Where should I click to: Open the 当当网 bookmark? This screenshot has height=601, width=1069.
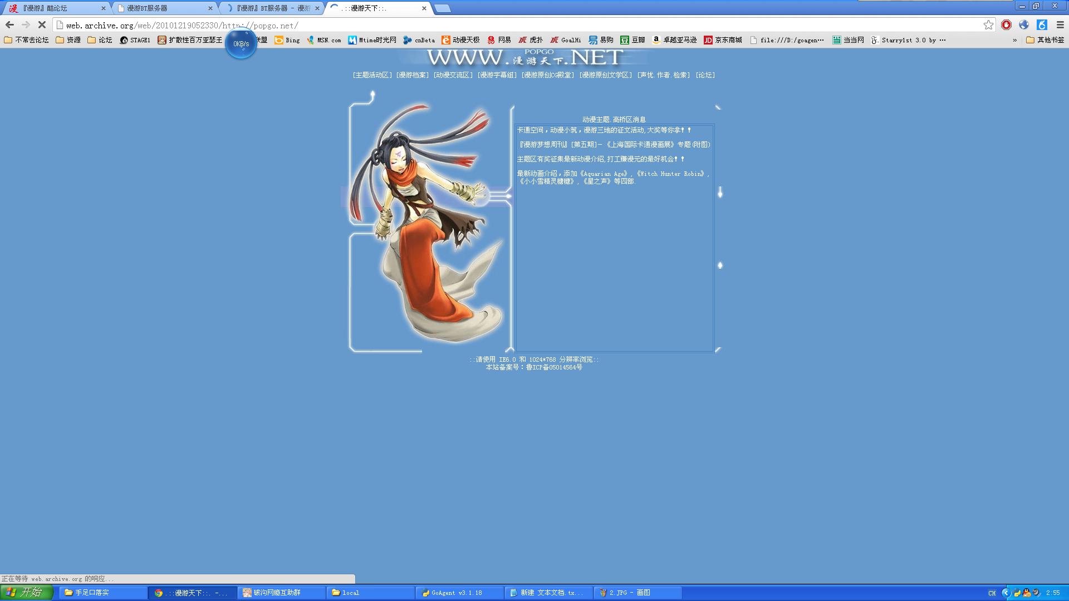(x=849, y=40)
